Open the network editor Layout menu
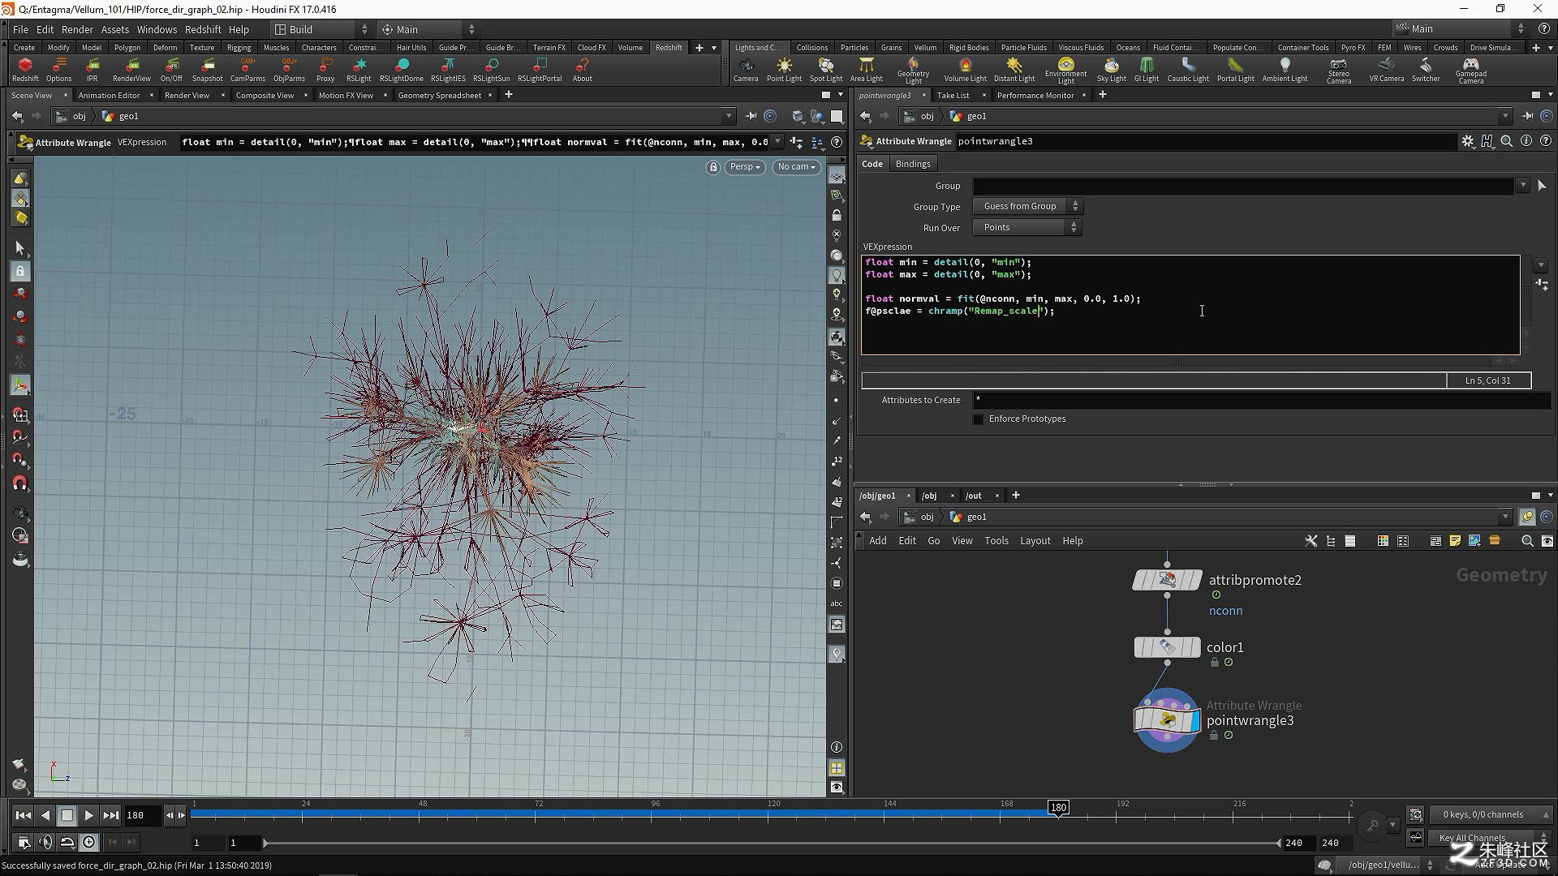This screenshot has height=876, width=1558. tap(1035, 541)
